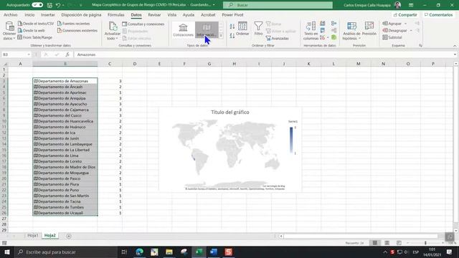Open the Power Pivot tab

point(232,14)
